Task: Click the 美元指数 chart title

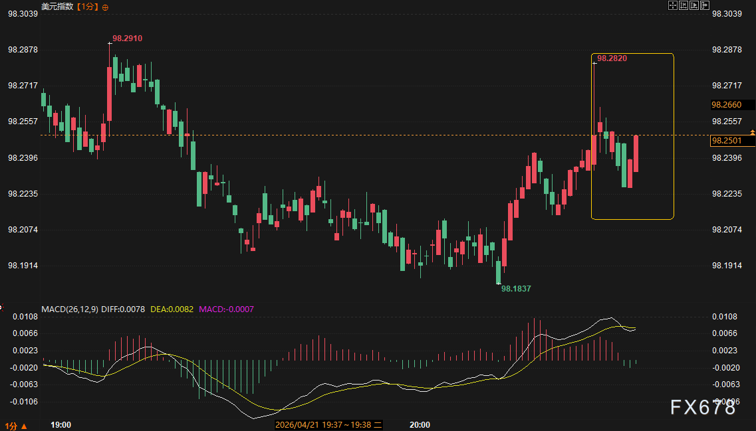Action: (x=57, y=7)
